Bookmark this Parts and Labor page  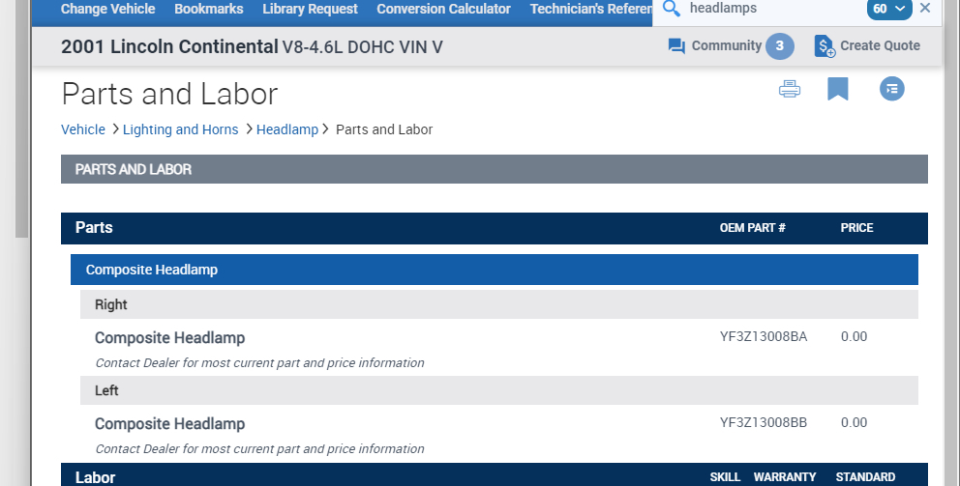click(838, 90)
